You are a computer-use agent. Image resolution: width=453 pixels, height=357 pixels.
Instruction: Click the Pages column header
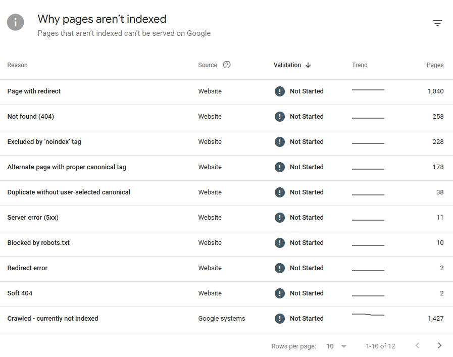pyautogui.click(x=435, y=65)
